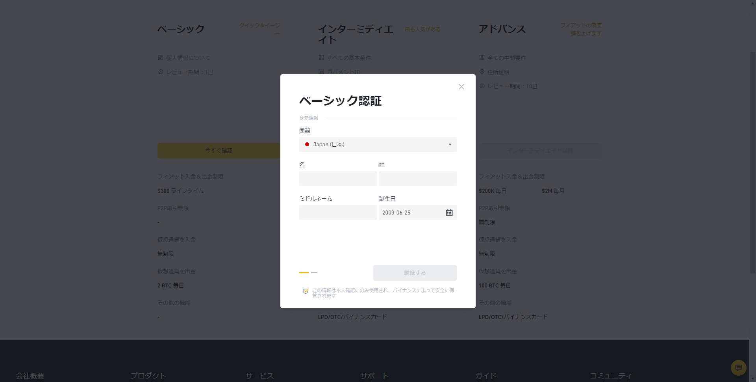Click the nationality dropdown arrow
756x382 pixels.
tap(450, 145)
